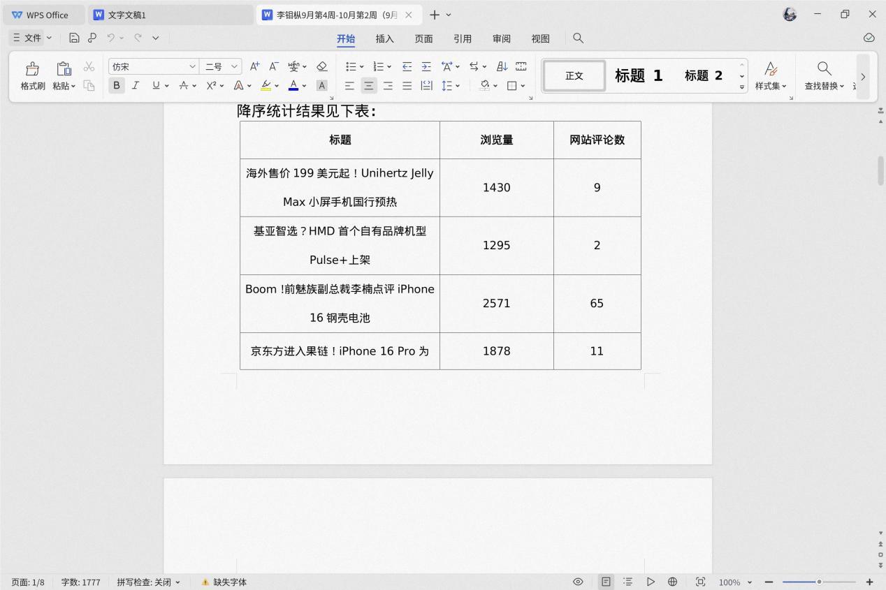Click the font color blue A
Viewport: 886px width, 590px height.
point(293,85)
